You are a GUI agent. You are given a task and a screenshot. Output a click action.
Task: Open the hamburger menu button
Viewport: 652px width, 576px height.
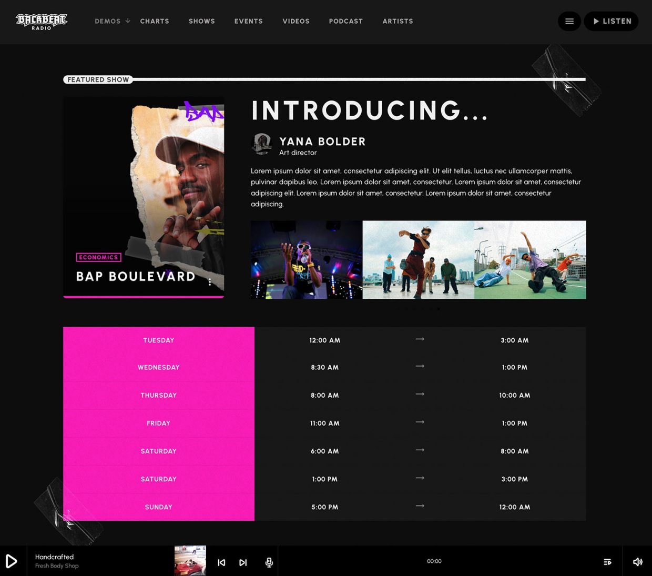point(569,21)
